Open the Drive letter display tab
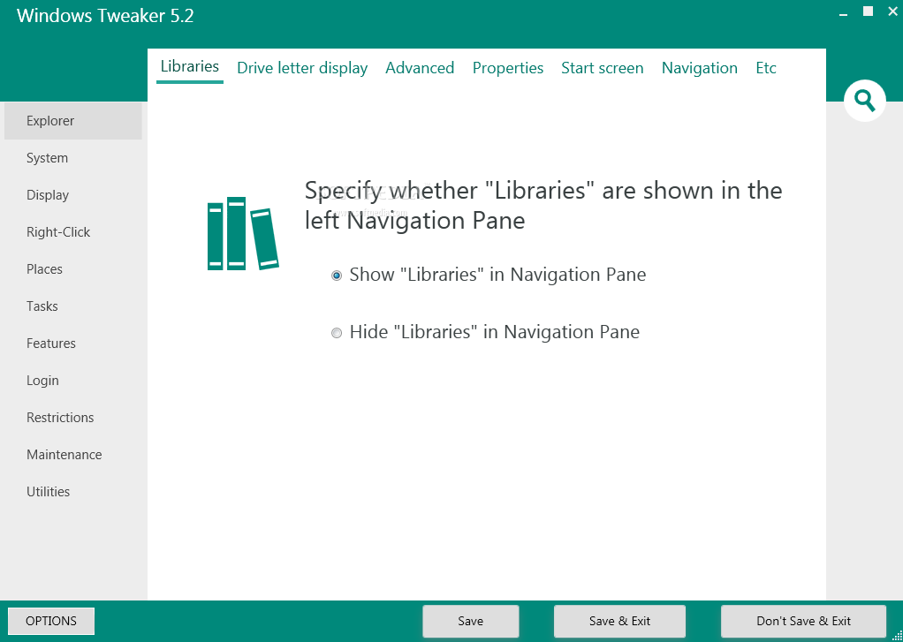Image resolution: width=903 pixels, height=642 pixels. click(x=302, y=68)
